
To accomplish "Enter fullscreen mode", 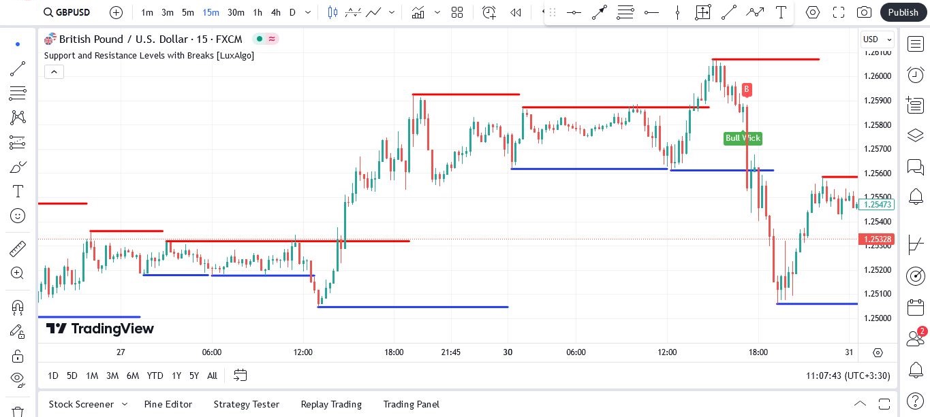I will [x=839, y=12].
